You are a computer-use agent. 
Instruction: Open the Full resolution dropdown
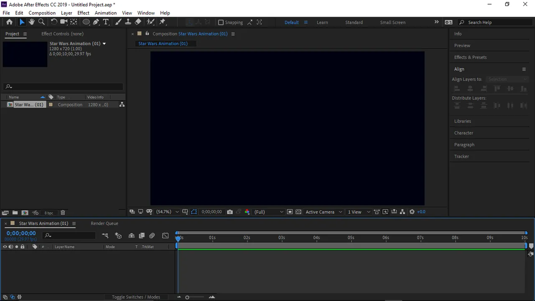point(269,212)
